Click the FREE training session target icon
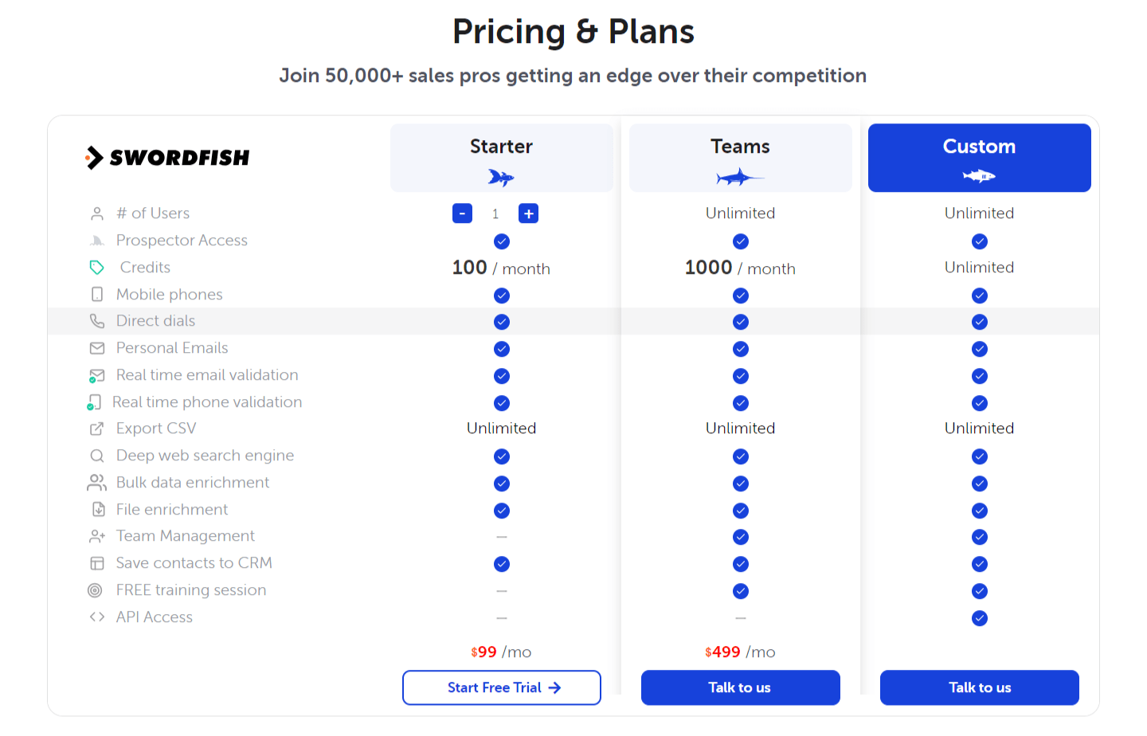The width and height of the screenshot is (1147, 736). (x=96, y=590)
